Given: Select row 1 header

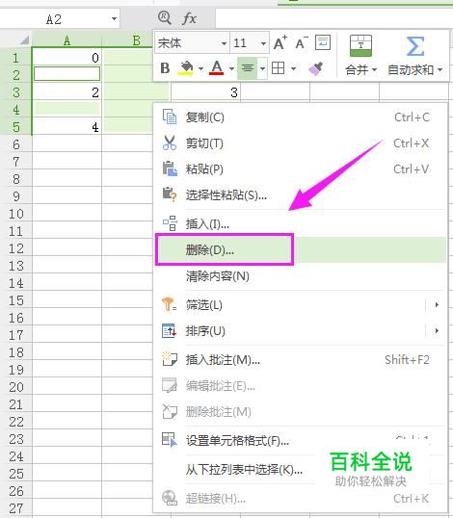Looking at the screenshot, I should point(15,58).
